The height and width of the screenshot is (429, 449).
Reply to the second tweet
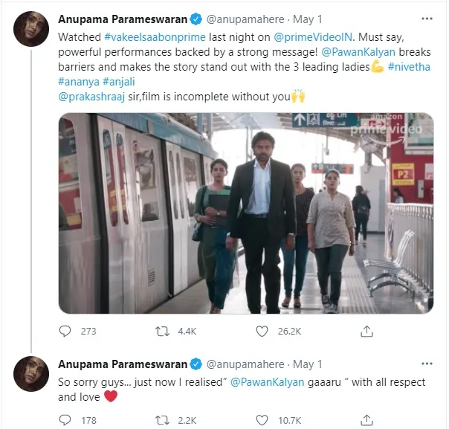click(x=65, y=420)
